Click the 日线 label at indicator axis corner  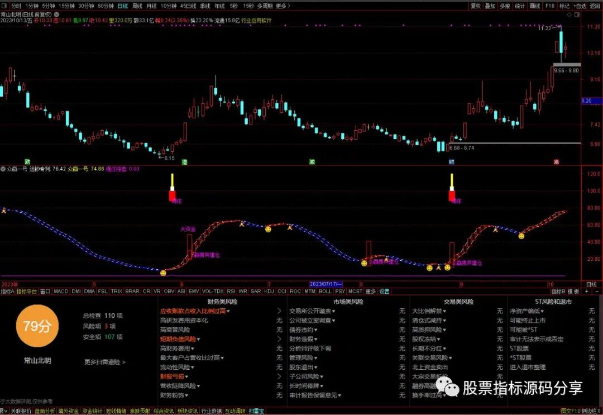(x=591, y=284)
